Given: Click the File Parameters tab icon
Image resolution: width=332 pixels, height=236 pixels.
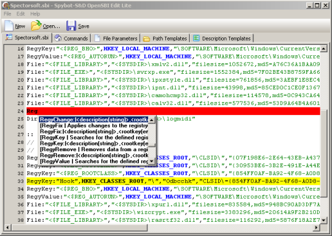Looking at the screenshot, I should pyautogui.click(x=97, y=38).
